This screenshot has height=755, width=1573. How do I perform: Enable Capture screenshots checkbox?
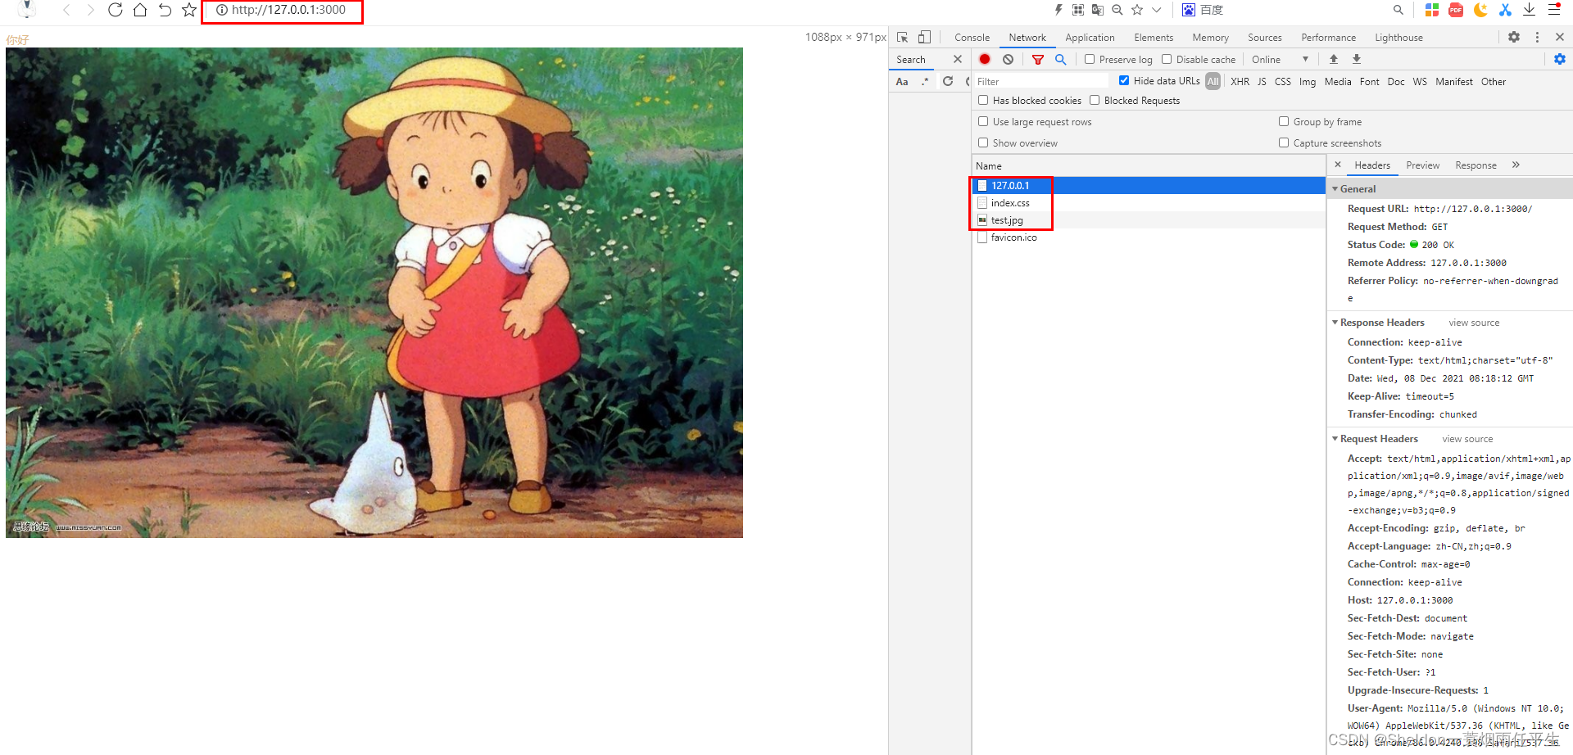pyautogui.click(x=1284, y=142)
